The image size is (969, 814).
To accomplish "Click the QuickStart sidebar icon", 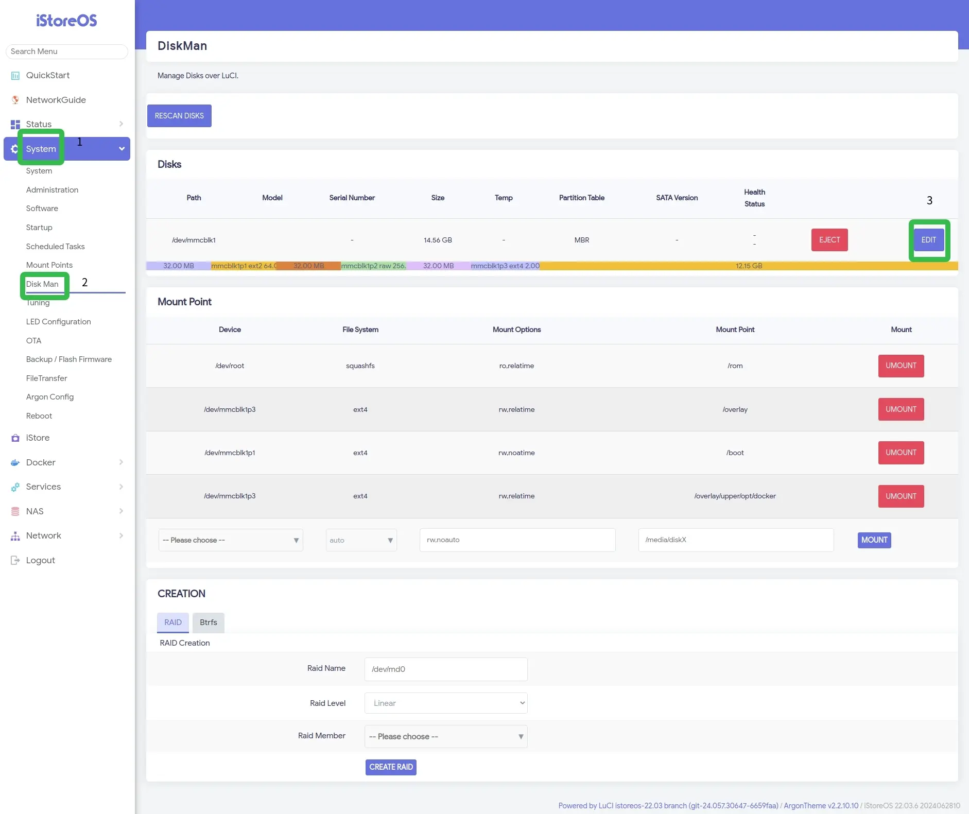I will coord(15,76).
